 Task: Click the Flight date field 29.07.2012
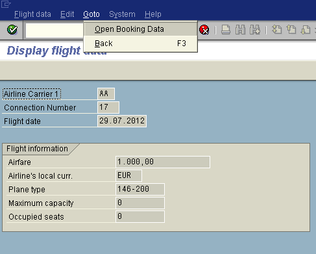coord(122,121)
